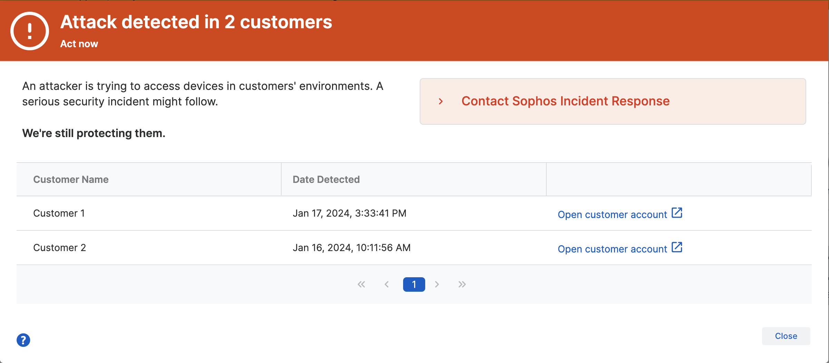Image resolution: width=829 pixels, height=363 pixels.
Task: Open customer account link for Customer 1
Action: click(612, 215)
